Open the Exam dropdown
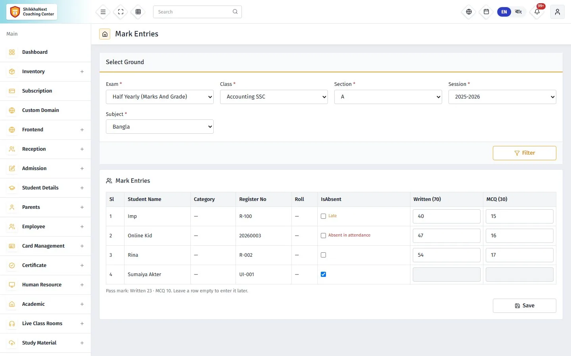 (x=160, y=97)
